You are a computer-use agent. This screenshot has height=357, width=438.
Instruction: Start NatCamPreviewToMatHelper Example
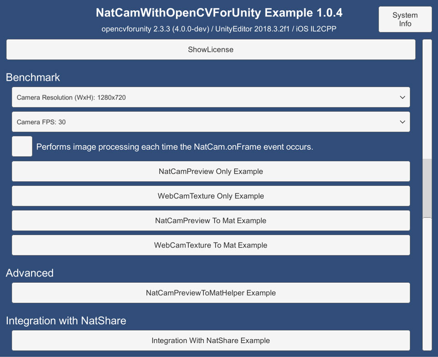[x=211, y=293]
